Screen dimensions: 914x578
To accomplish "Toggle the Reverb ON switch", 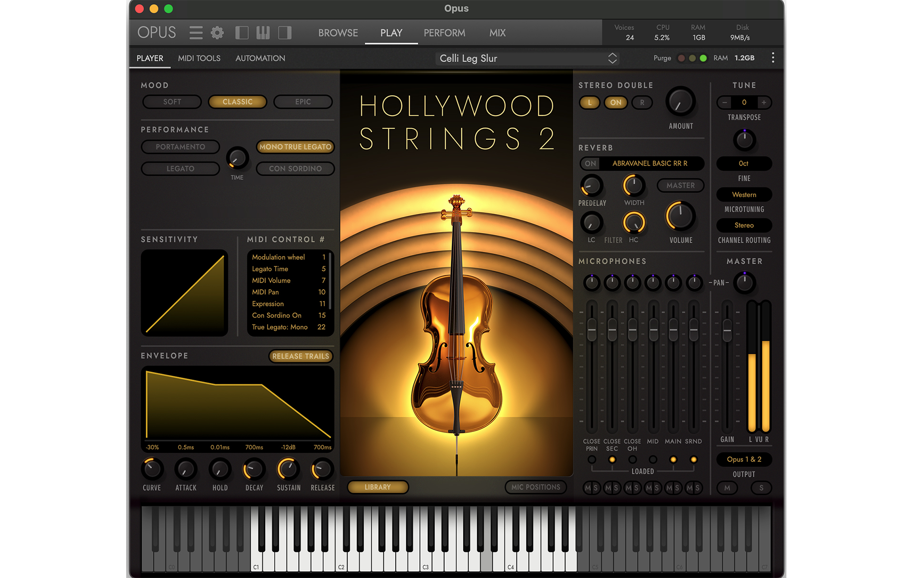I will (x=590, y=163).
